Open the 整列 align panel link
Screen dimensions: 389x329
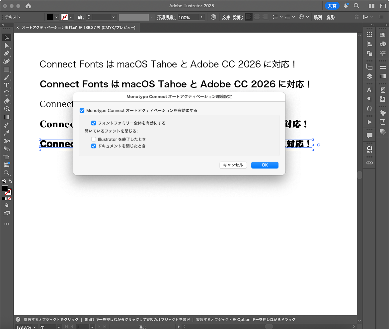point(318,17)
